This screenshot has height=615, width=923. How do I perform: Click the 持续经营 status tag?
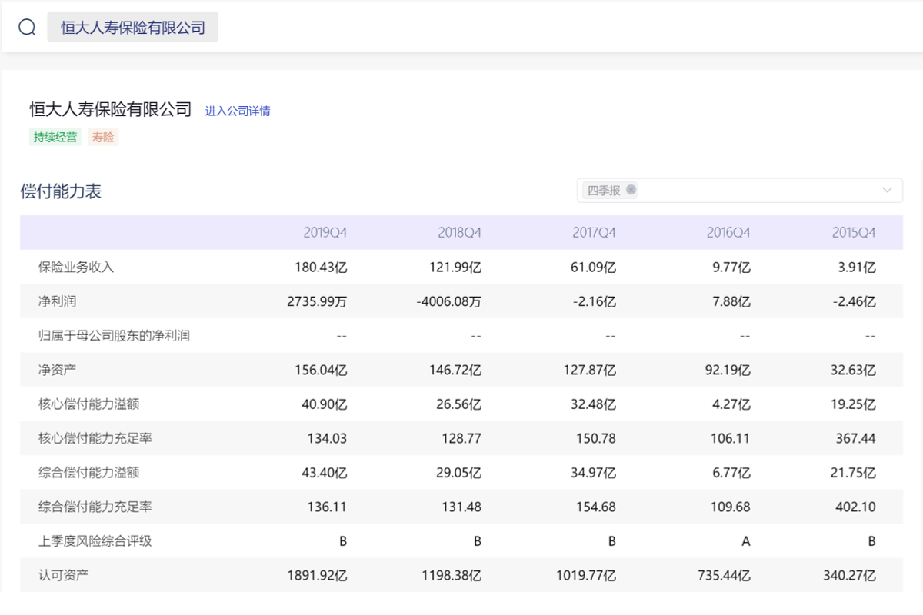pos(55,137)
